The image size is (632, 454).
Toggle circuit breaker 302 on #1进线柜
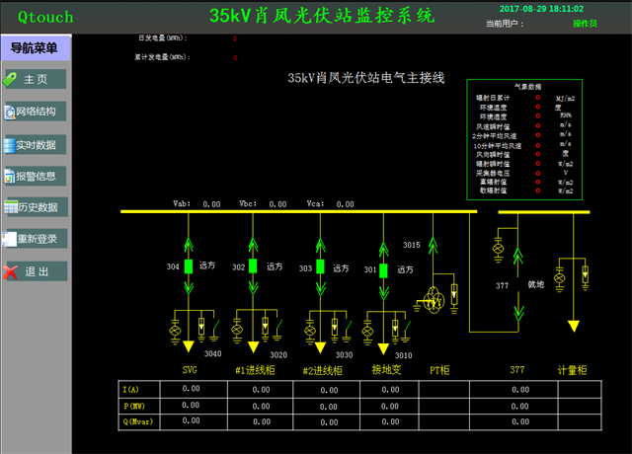tap(253, 266)
